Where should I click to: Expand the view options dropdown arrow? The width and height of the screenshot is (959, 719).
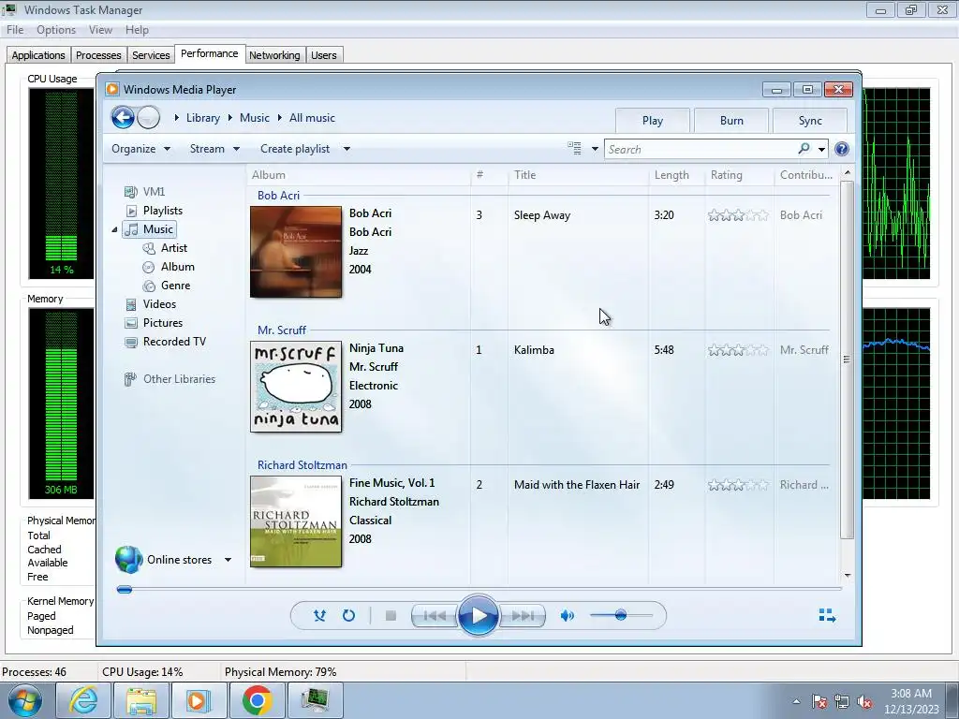point(595,149)
